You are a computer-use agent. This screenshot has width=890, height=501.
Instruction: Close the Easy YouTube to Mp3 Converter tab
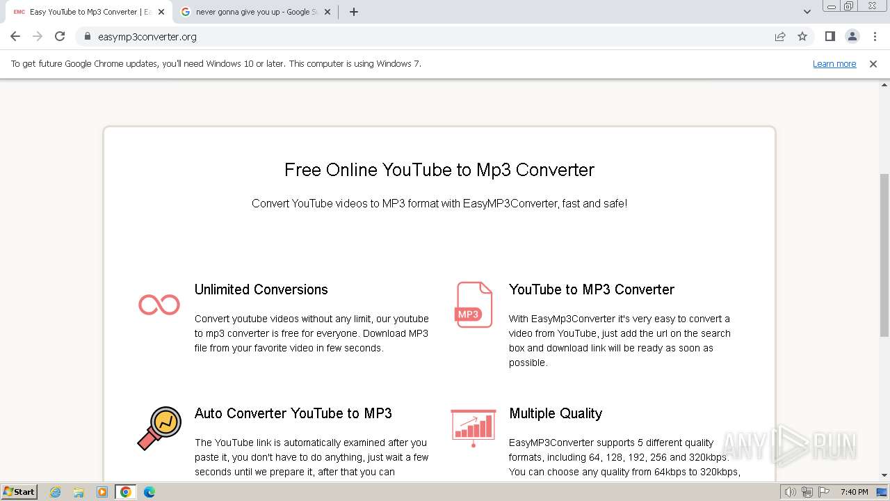point(161,12)
